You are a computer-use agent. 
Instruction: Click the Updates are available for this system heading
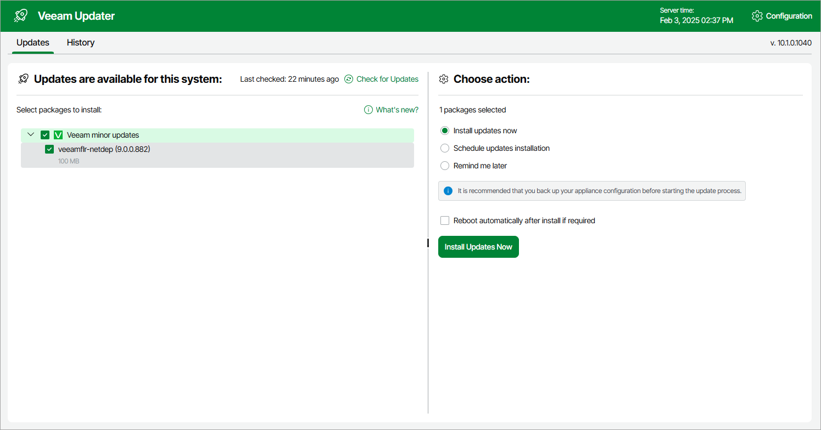point(128,79)
